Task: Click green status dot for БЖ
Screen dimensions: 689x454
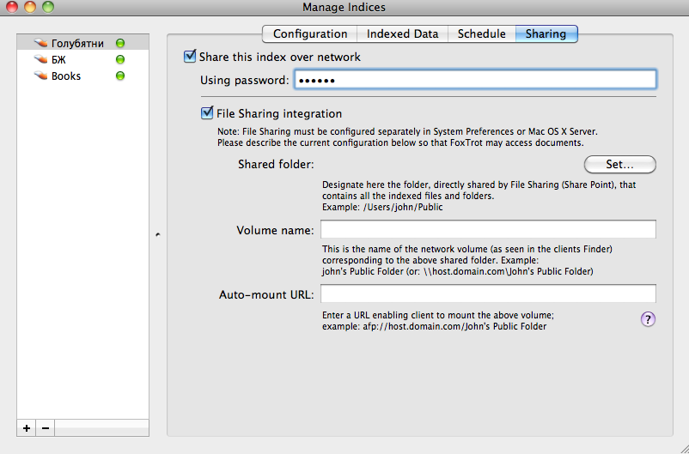Action: (x=120, y=59)
